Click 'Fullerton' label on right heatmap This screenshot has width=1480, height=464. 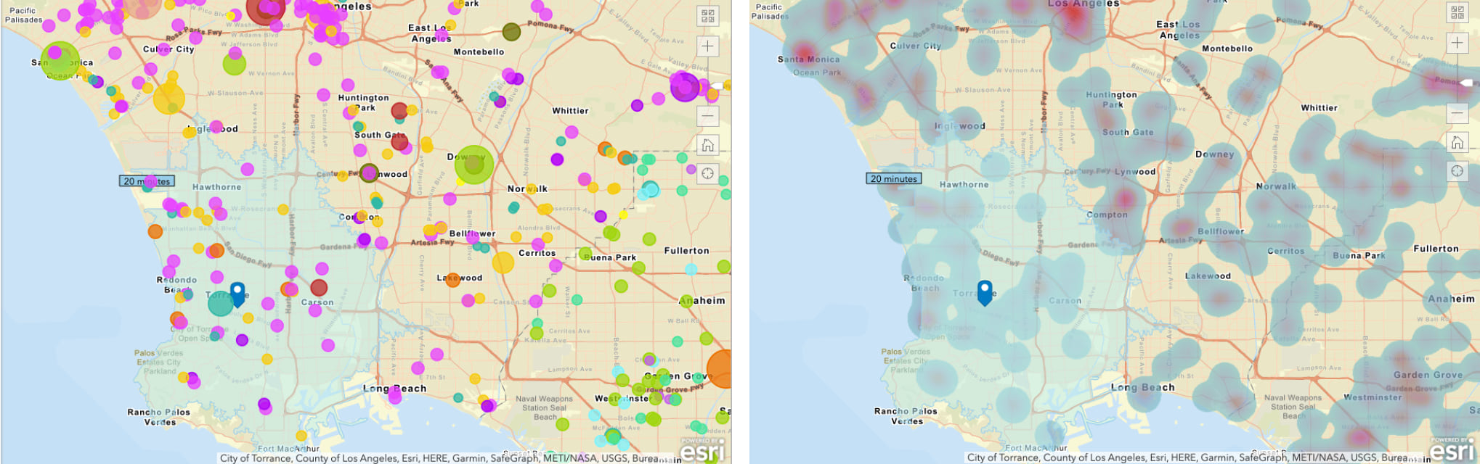1436,249
